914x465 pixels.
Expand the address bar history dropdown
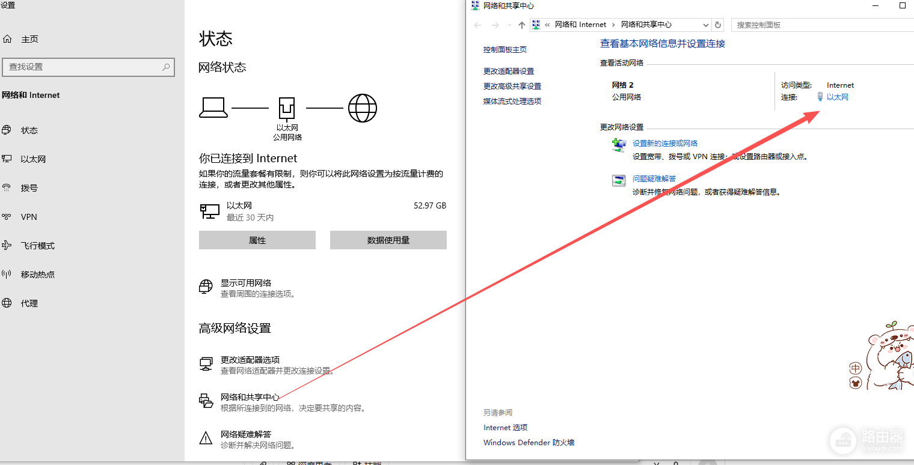[706, 25]
